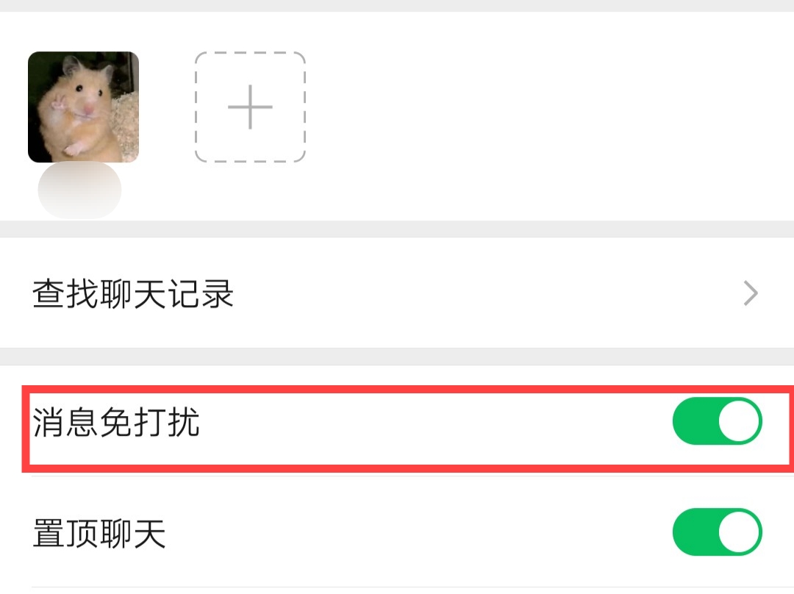Screen dimensions: 794x594
Task: Open the hamster avatar profile
Action: click(x=83, y=107)
